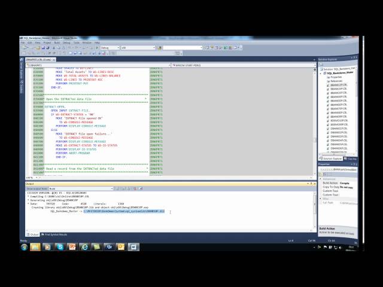
Task: Open the View menu
Action: click(x=38, y=42)
